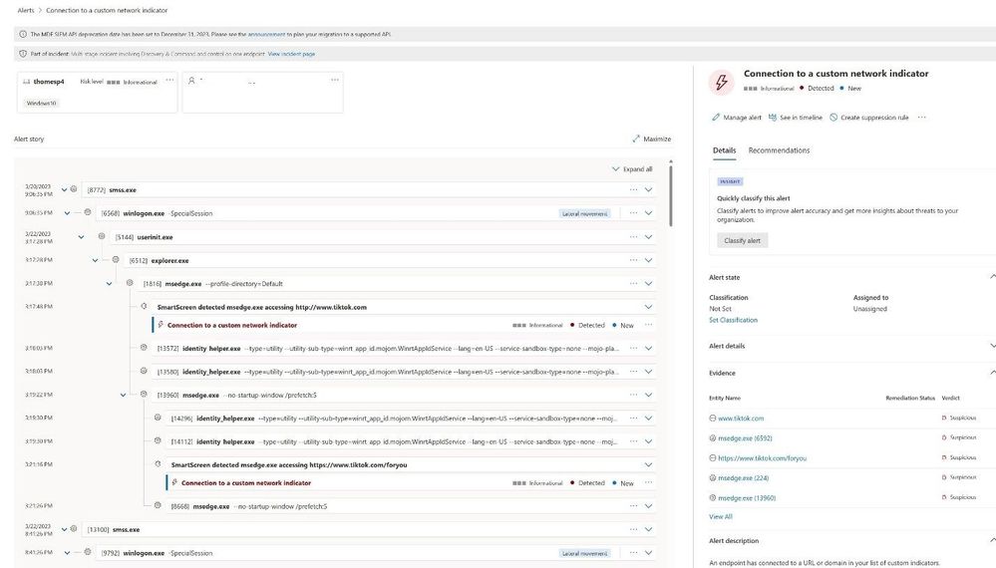Click the Windows10 tag on device card
This screenshot has height=568, width=996.
[41, 103]
